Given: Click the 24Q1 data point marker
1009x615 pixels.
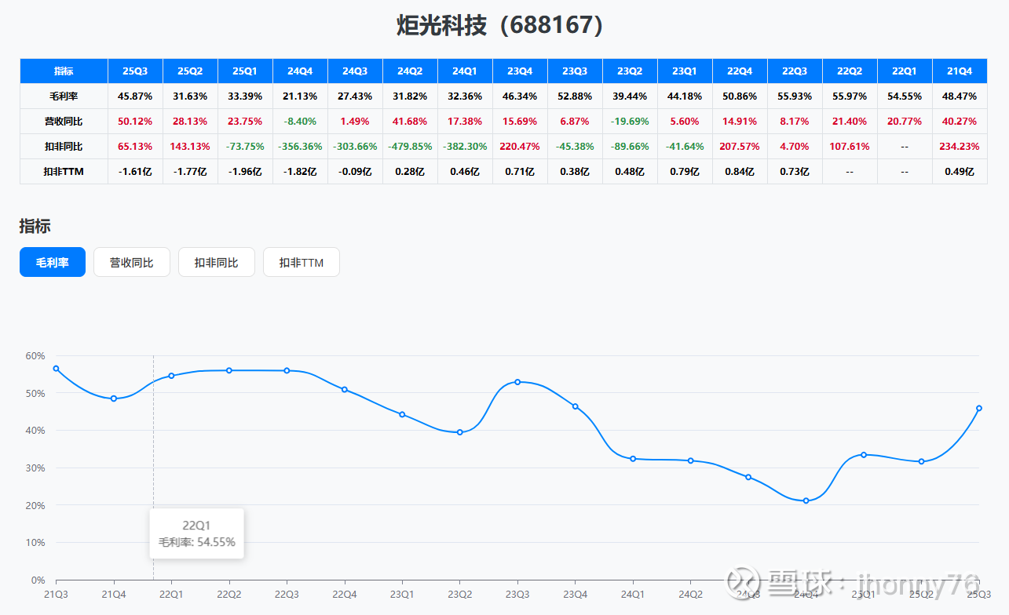Looking at the screenshot, I should tap(633, 459).
